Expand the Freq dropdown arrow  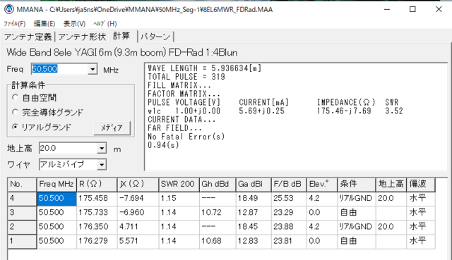93,69
